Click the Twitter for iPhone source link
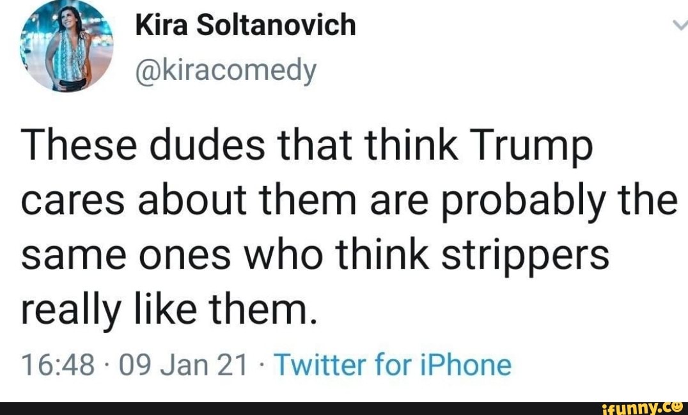This screenshot has width=688, height=415. point(393,365)
